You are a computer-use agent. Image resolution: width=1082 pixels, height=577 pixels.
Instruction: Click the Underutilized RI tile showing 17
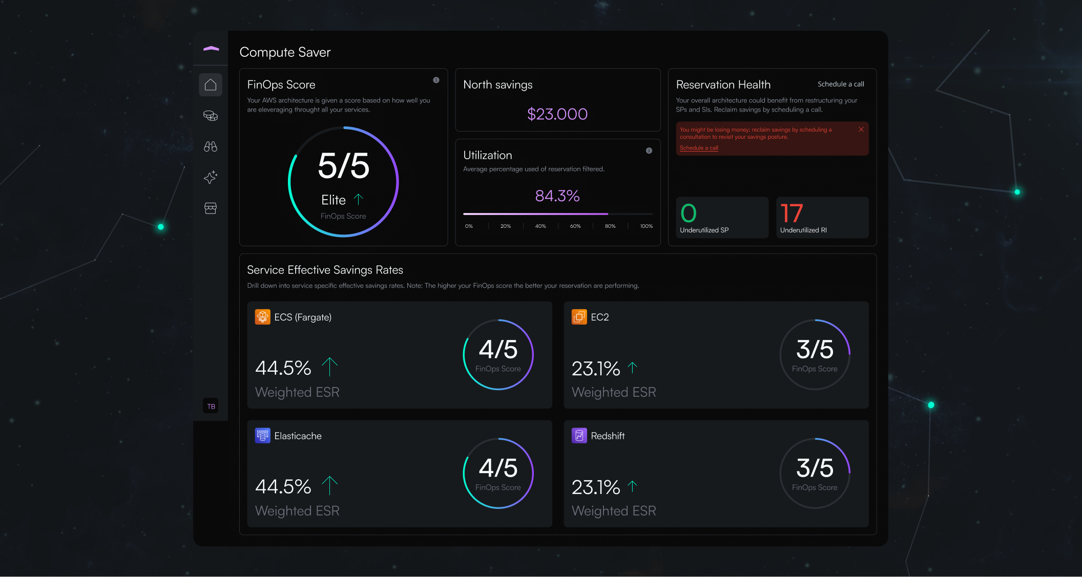tap(822, 218)
